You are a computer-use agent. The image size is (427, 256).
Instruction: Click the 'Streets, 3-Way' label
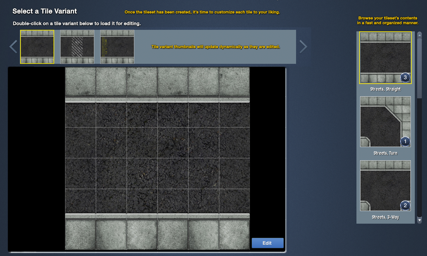tap(385, 217)
